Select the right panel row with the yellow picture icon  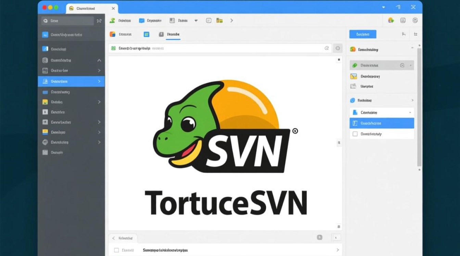(x=382, y=76)
